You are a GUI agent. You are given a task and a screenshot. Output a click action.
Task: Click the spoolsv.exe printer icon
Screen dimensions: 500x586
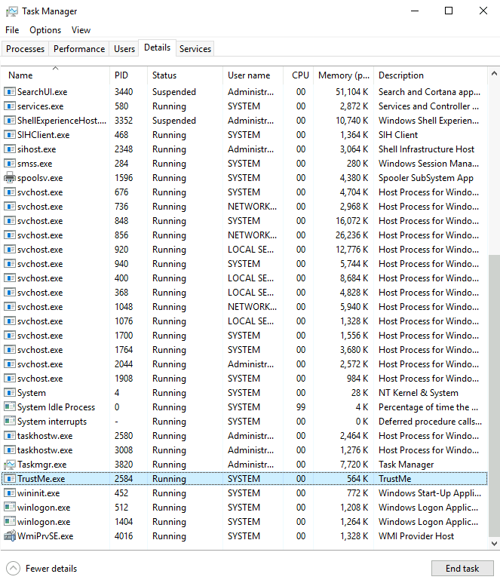[10, 177]
